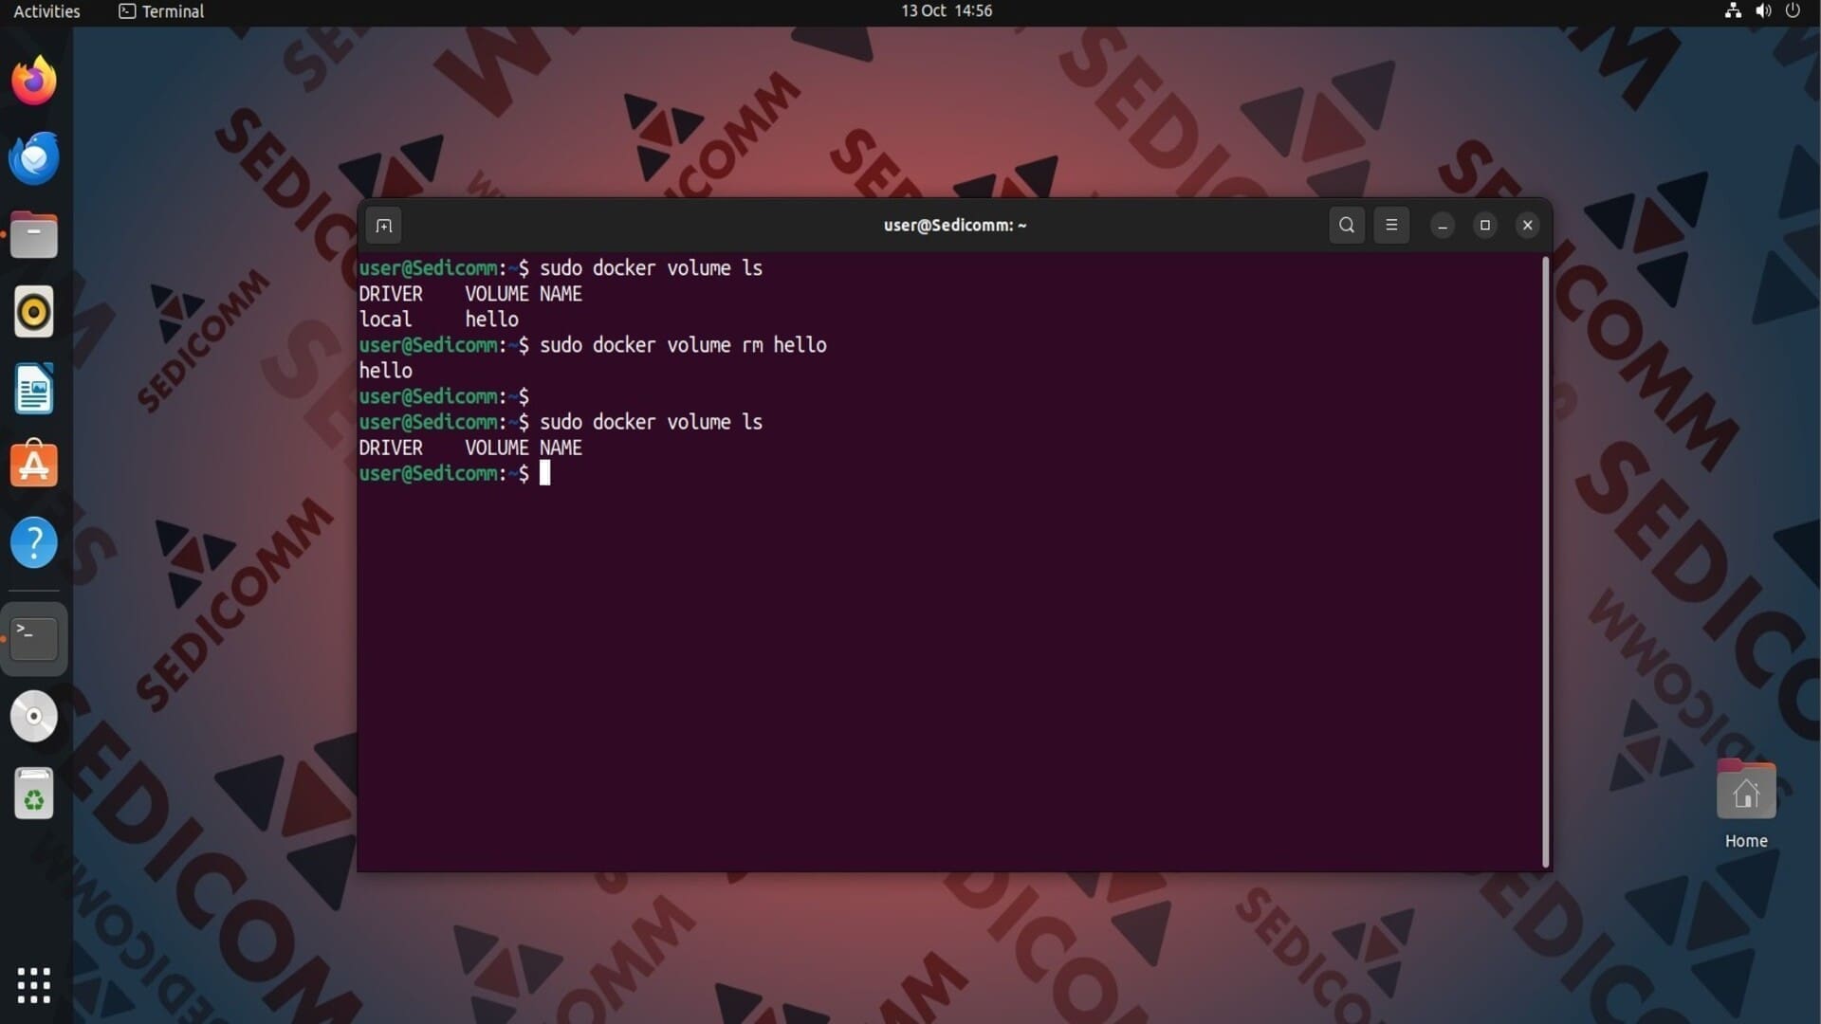Launch LibreOffice Writer from the dock
Screen dimensions: 1821x1024
click(x=34, y=389)
